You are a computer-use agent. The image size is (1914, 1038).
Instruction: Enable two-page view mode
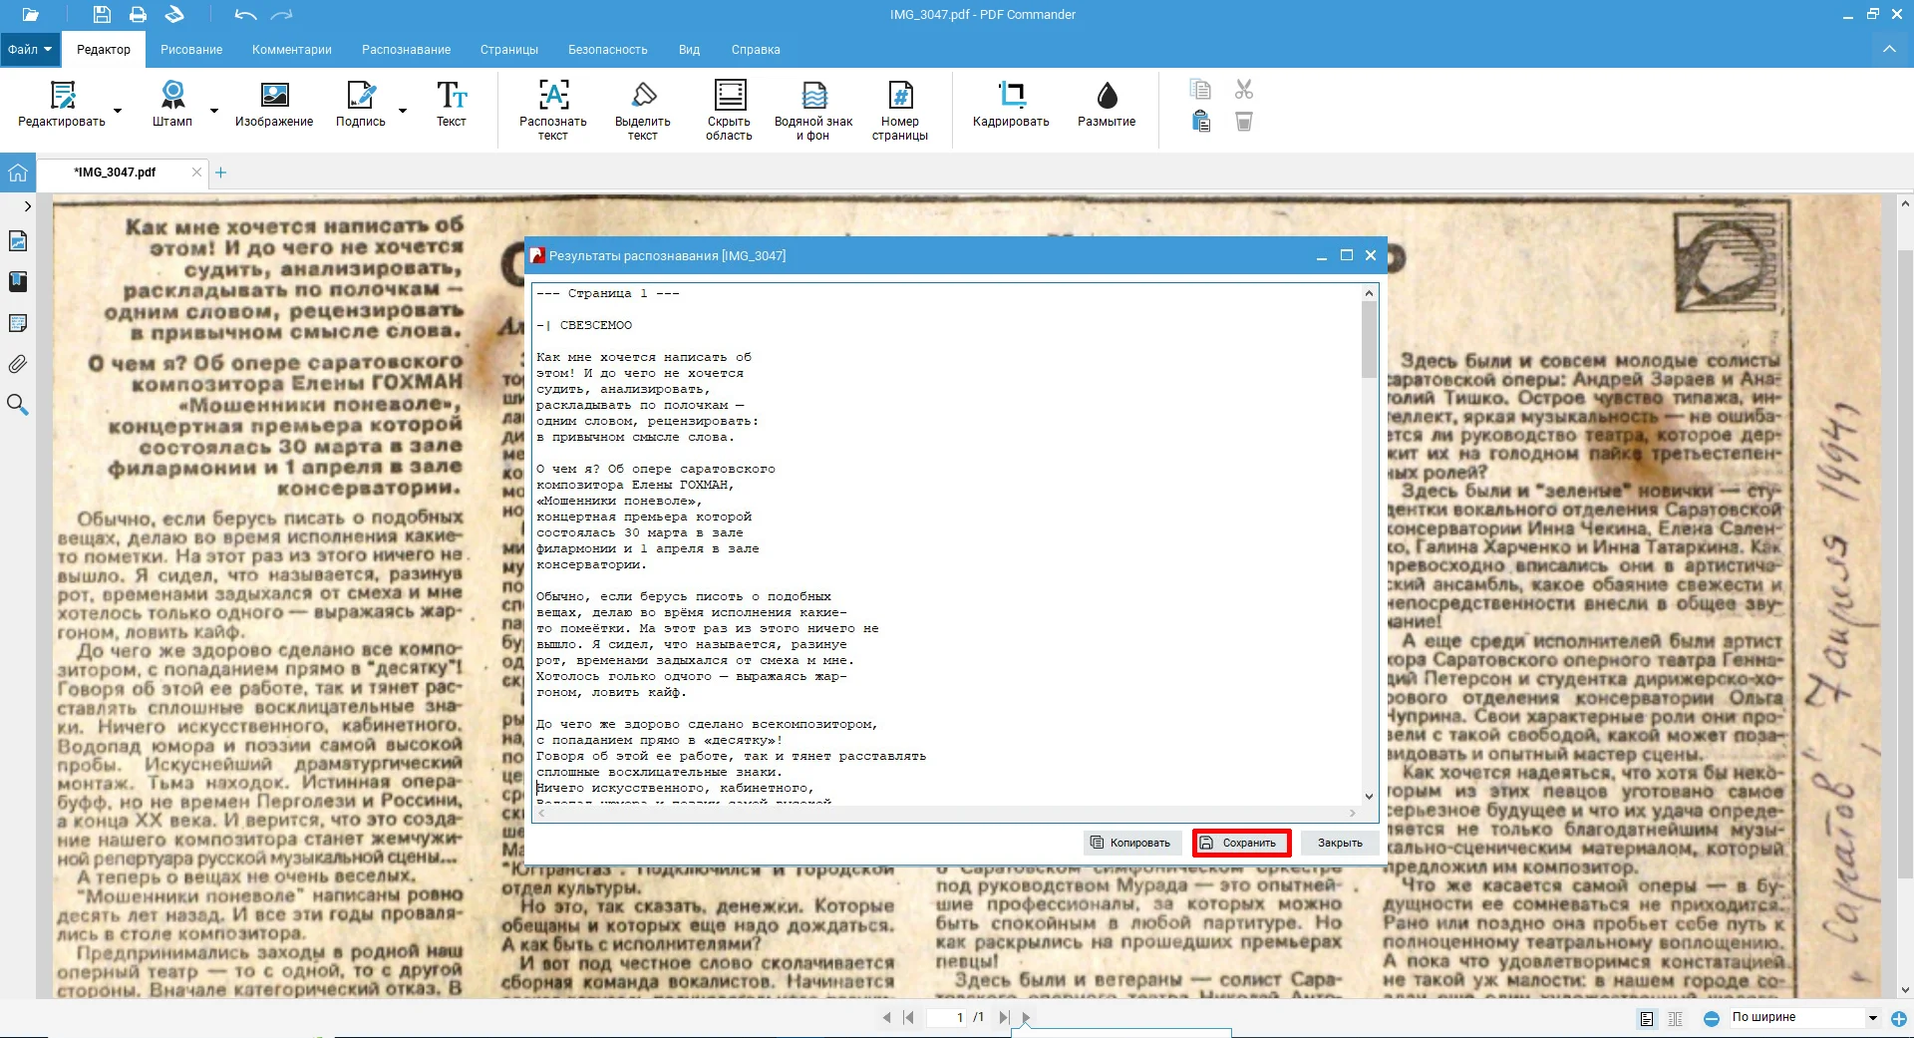click(1675, 1018)
